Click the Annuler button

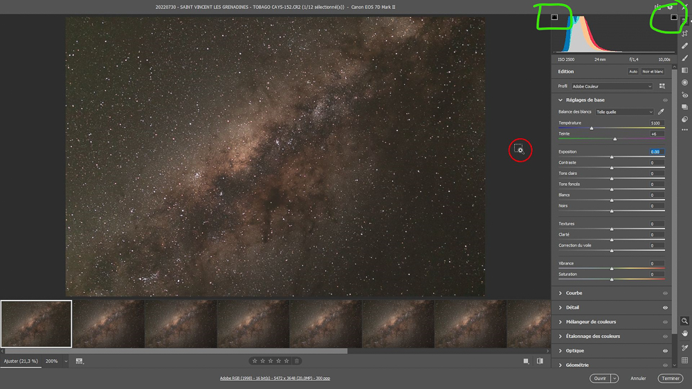click(x=638, y=379)
